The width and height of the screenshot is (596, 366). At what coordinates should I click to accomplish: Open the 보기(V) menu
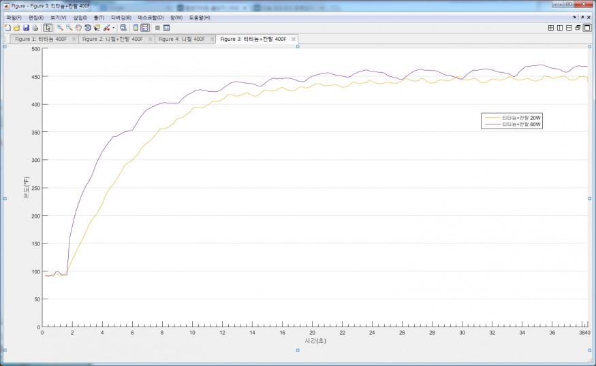(59, 18)
